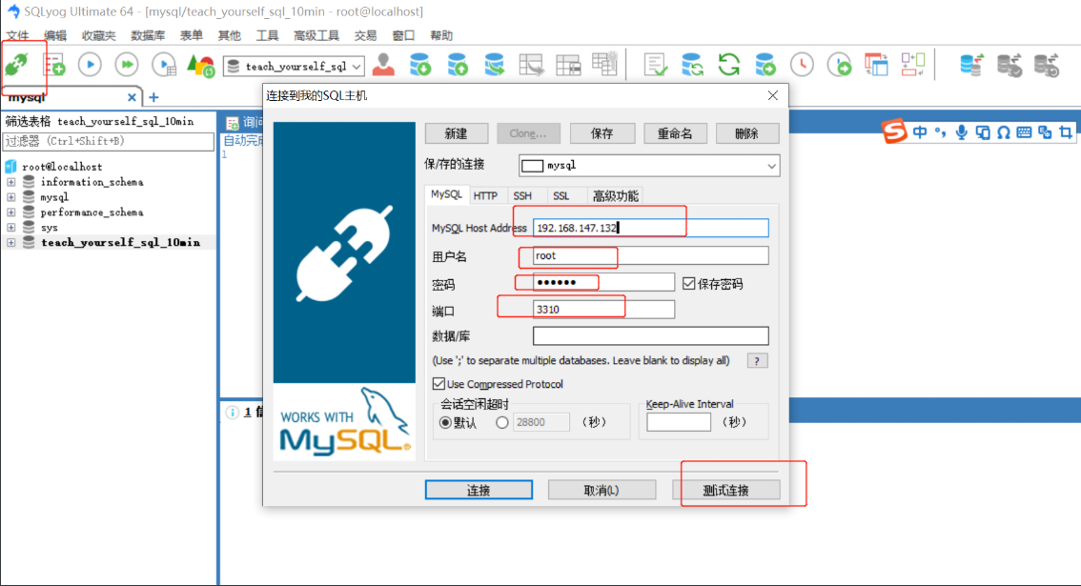
Task: Click the Sogou input method S logo
Action: point(894,131)
